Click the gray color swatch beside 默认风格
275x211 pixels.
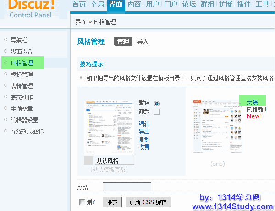coord(88,160)
